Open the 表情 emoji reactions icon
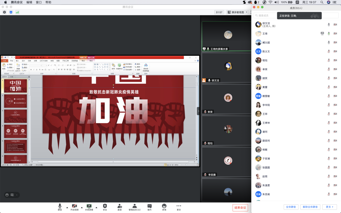 [164, 206]
